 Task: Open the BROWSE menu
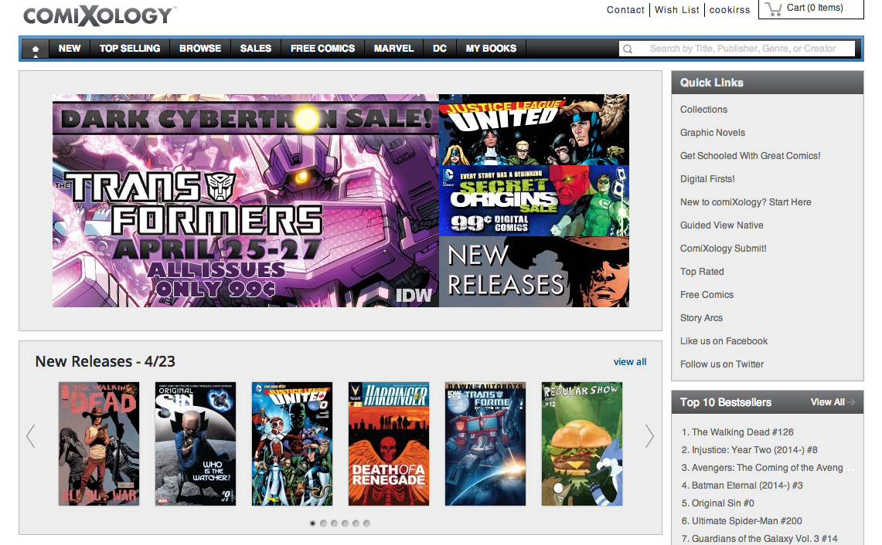pos(200,49)
